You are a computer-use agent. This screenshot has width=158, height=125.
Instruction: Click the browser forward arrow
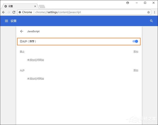tap(9, 12)
